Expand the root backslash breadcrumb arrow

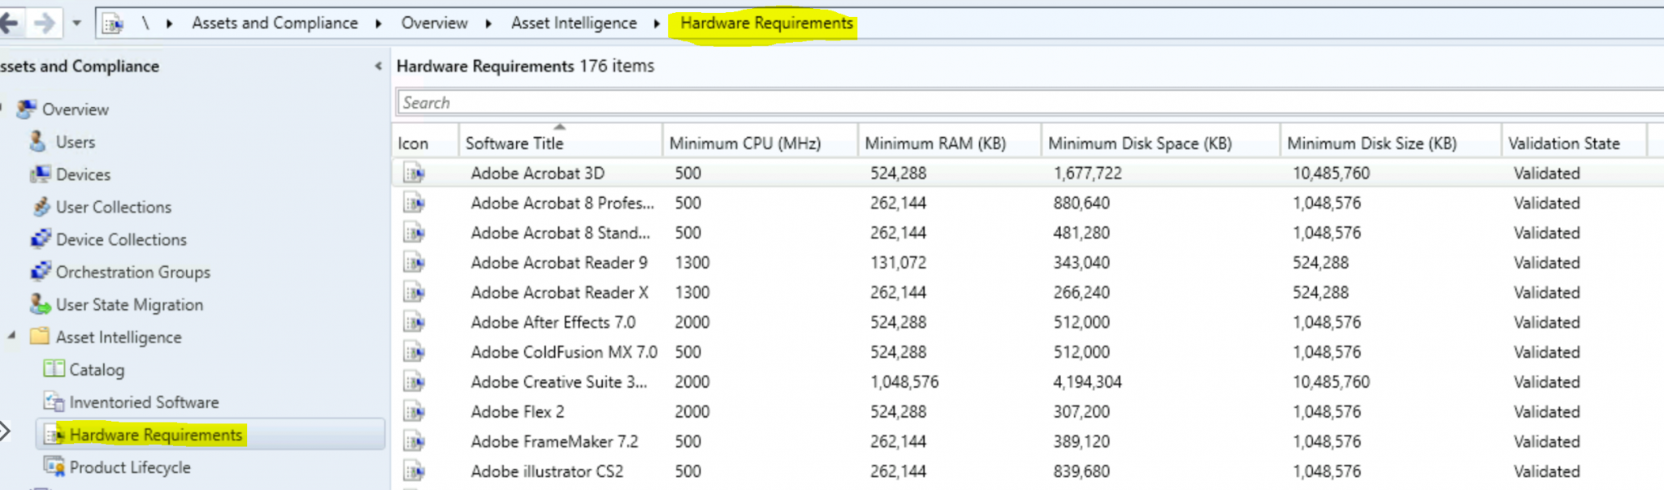169,24
